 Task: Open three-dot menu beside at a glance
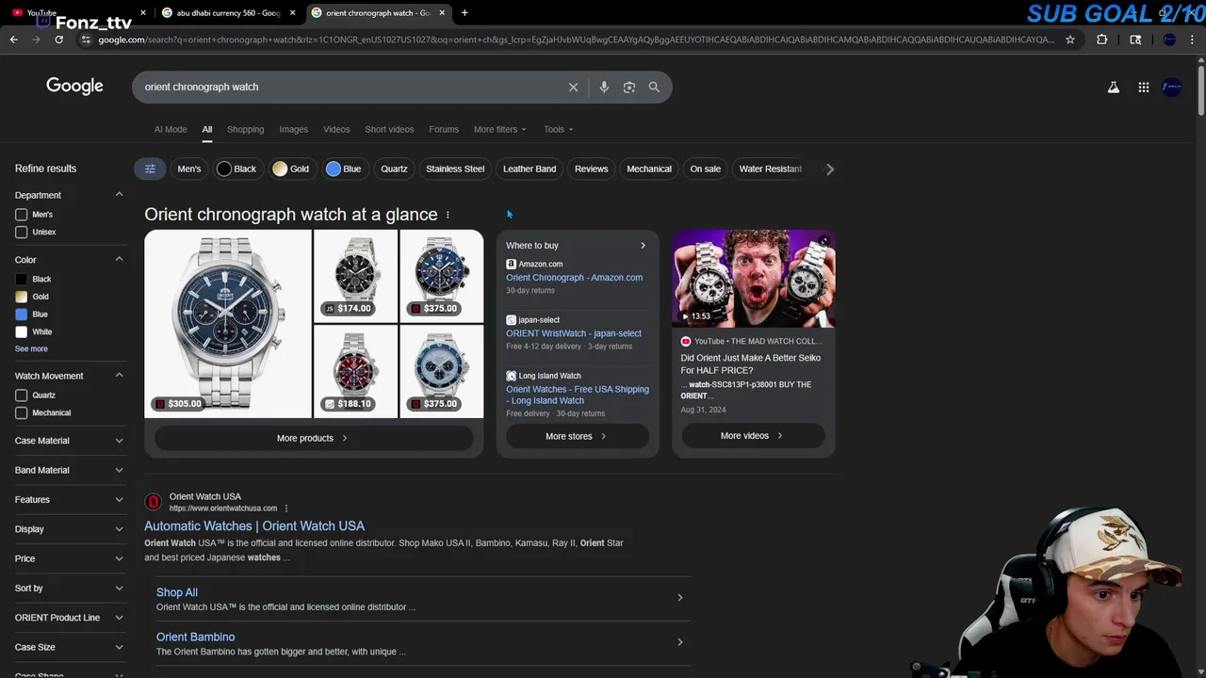pyautogui.click(x=448, y=215)
